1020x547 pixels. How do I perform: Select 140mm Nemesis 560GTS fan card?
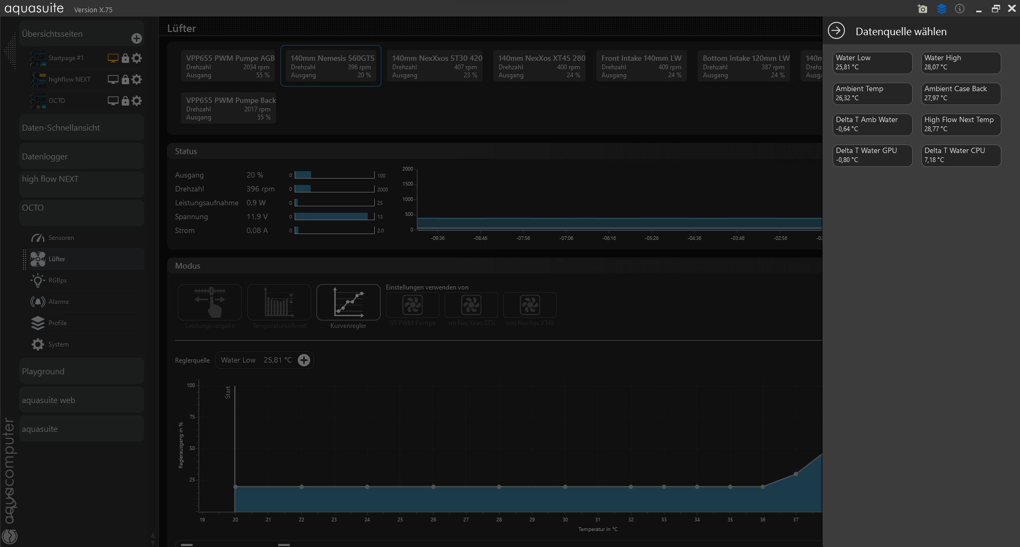(331, 66)
